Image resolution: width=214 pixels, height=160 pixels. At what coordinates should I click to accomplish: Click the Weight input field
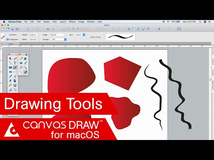(33, 35)
